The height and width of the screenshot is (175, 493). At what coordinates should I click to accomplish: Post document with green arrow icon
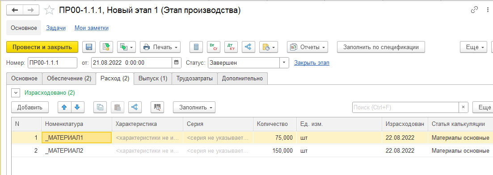click(x=106, y=47)
